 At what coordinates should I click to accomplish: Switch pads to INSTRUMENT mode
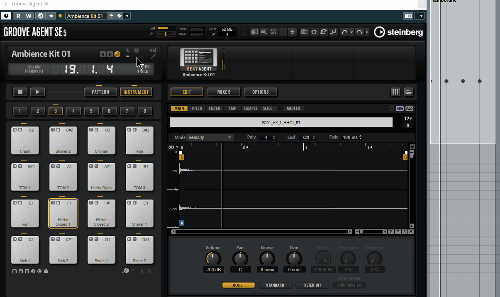136,92
